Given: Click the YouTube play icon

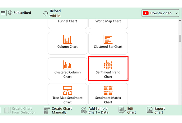Looking at the screenshot, I should (146, 13).
